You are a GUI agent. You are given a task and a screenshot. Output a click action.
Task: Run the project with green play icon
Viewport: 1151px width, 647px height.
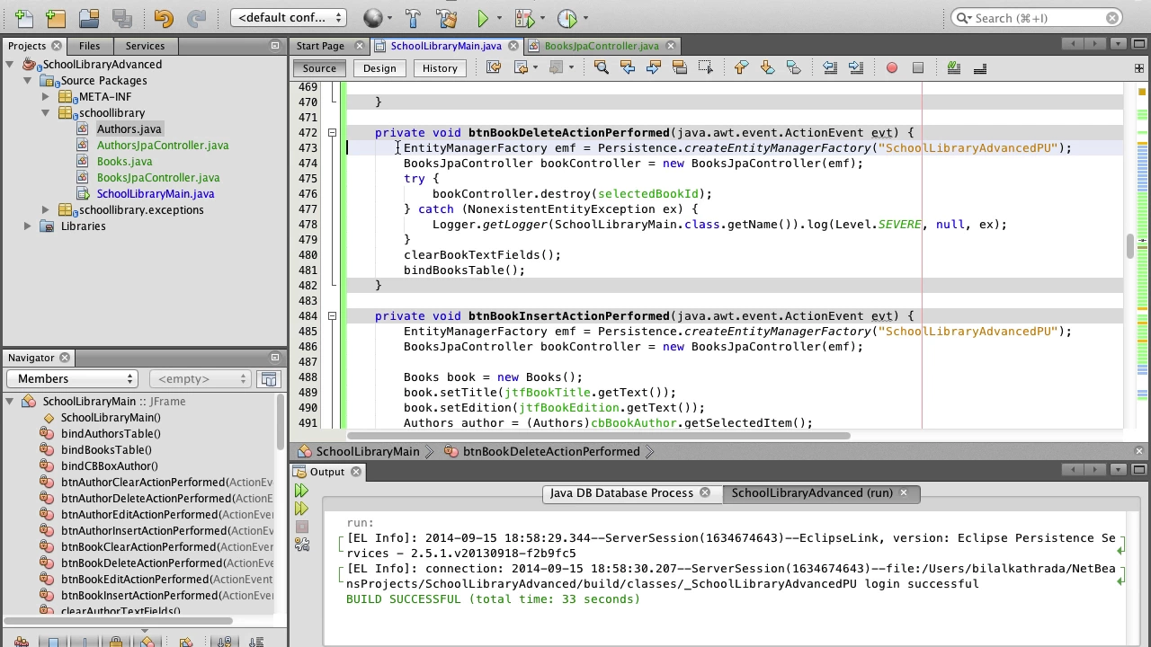click(483, 18)
